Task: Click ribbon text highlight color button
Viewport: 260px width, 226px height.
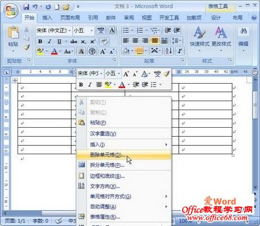Action: coord(40,51)
